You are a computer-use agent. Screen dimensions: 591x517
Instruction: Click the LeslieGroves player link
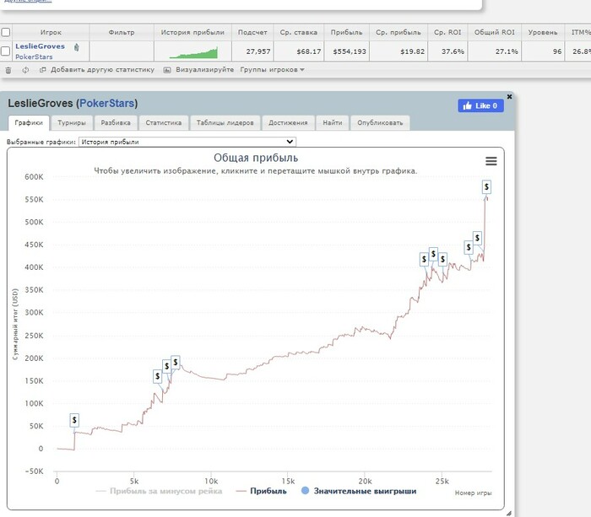tap(40, 46)
